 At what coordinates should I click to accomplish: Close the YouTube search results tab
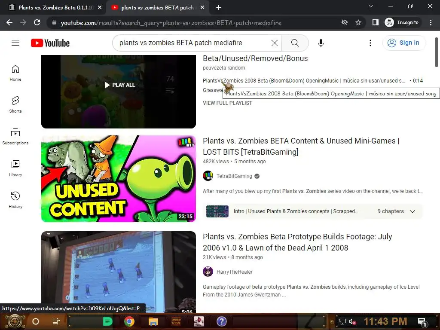202,8
